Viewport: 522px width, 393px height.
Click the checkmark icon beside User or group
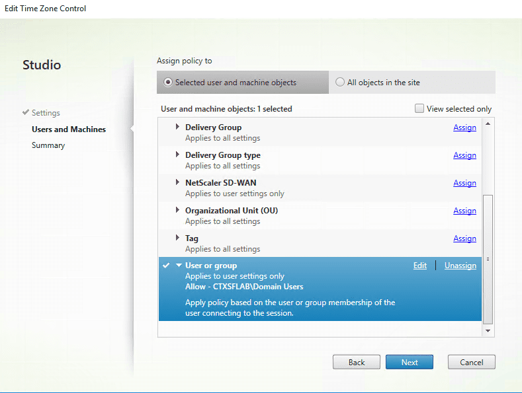(x=165, y=266)
